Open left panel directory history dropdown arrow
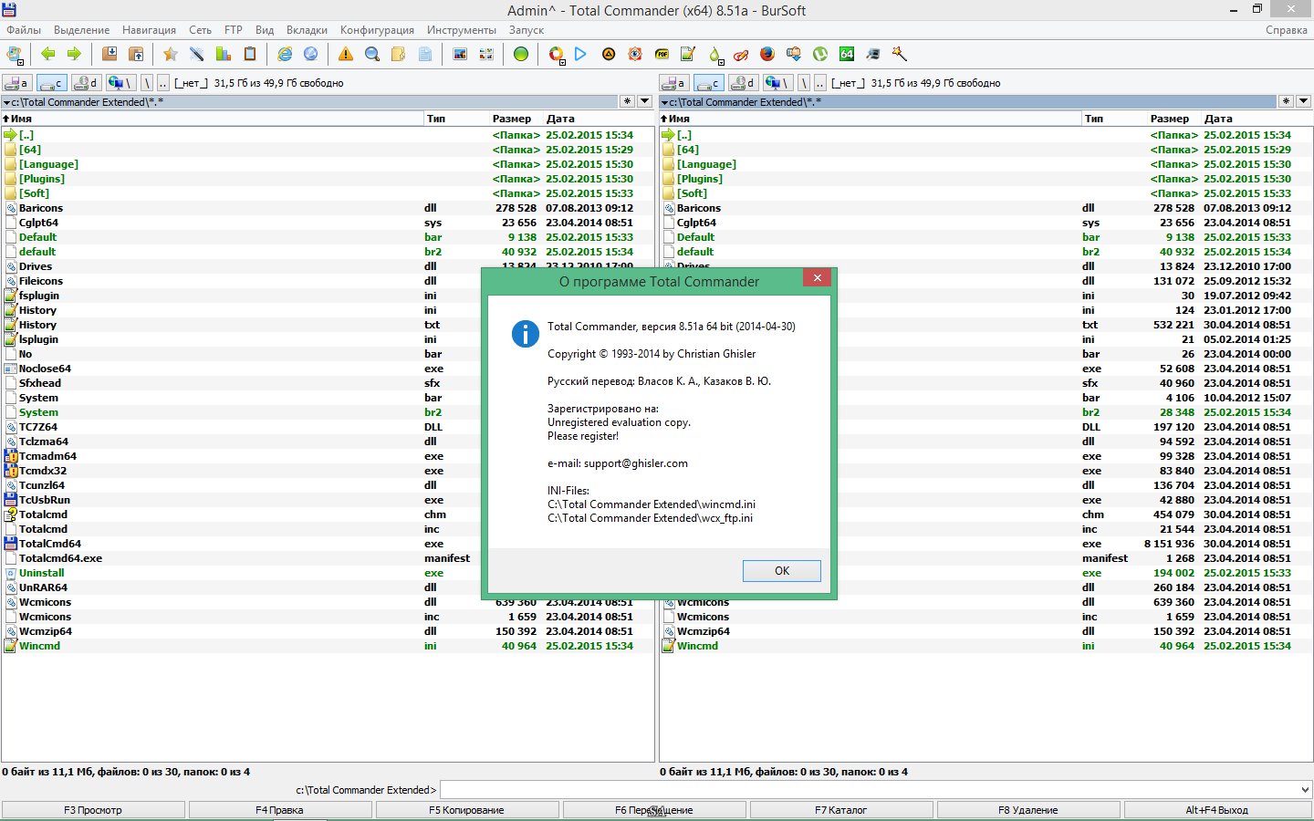The width and height of the screenshot is (1314, 821). tap(645, 102)
